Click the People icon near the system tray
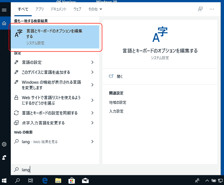This screenshot has height=185, width=224. 197,181
